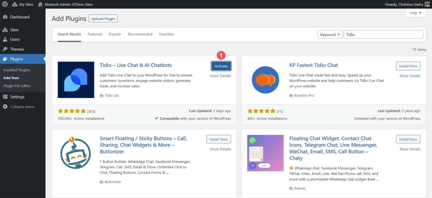Open More Details for Tidio plugin
Screen dimensions: 432x198
[220, 76]
